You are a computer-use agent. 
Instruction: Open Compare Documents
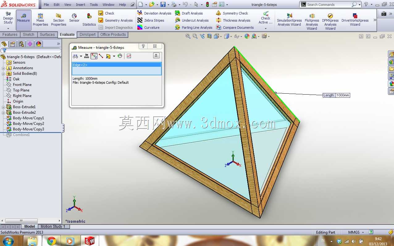pyautogui.click(x=235, y=28)
